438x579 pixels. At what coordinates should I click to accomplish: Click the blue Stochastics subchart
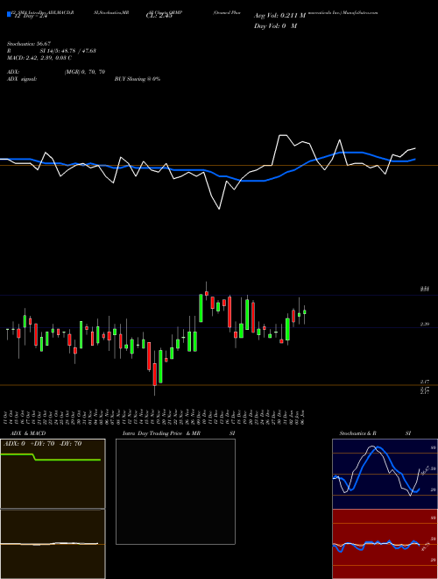[x=385, y=474]
